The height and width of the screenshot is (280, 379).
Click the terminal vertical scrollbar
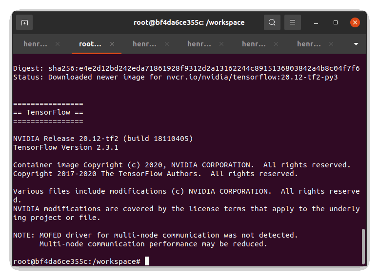pos(363,246)
